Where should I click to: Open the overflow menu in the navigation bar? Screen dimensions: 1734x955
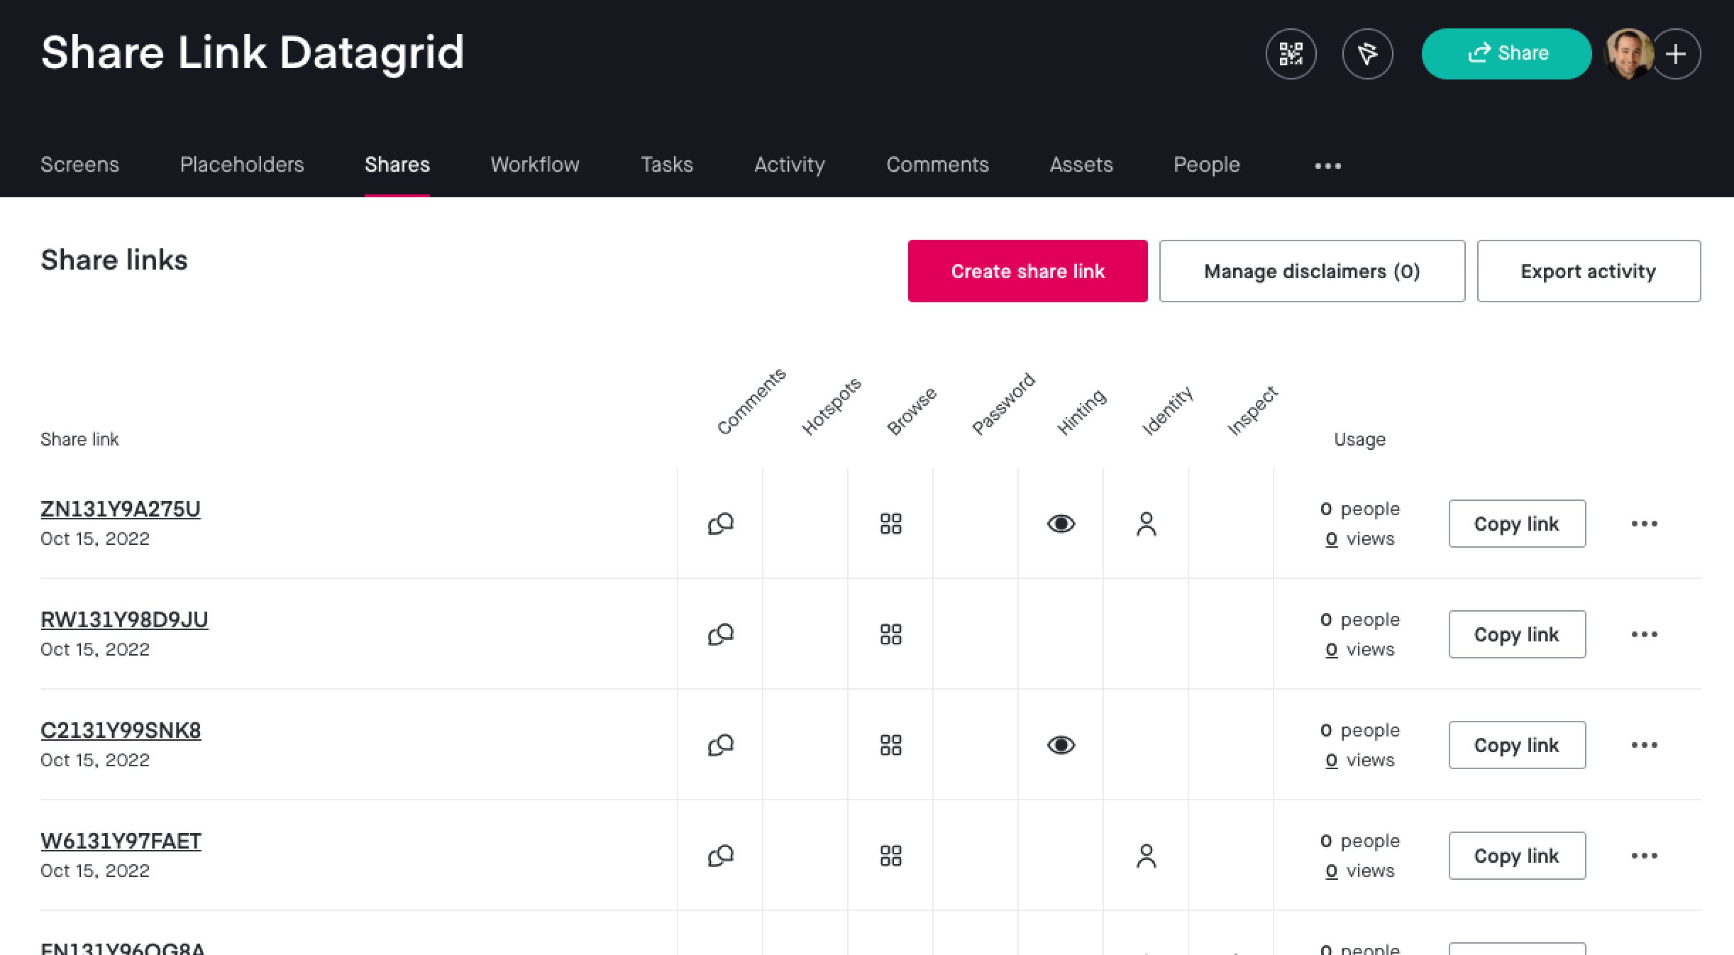click(x=1327, y=166)
